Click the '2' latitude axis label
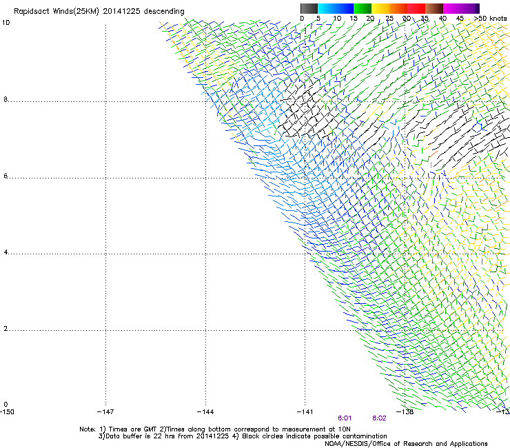Viewport: 510px width, 448px height. coord(6,329)
